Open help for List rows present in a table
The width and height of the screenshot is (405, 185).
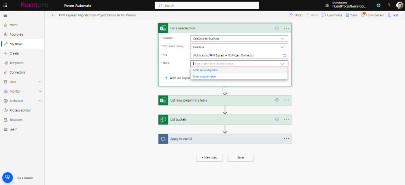(277, 100)
